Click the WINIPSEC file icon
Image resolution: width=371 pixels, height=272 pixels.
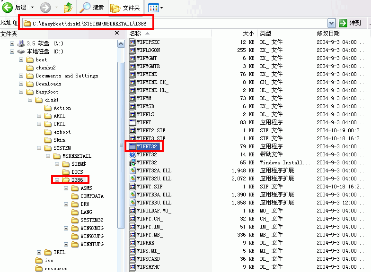[132, 42]
